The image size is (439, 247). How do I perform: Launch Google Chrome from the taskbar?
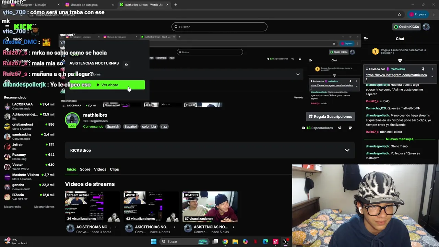point(225,242)
